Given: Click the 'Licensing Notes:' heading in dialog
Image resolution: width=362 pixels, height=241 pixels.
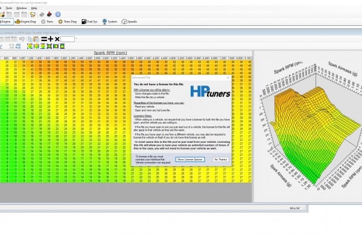Looking at the screenshot, I should [142, 116].
